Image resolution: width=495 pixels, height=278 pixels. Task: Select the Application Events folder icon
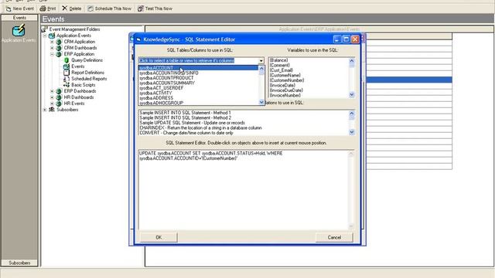coord(52,36)
